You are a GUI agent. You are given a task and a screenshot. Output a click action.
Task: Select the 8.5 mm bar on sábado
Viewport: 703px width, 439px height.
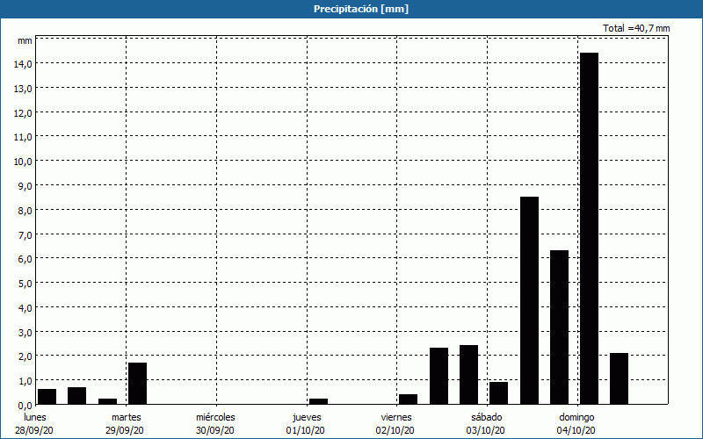click(x=530, y=300)
